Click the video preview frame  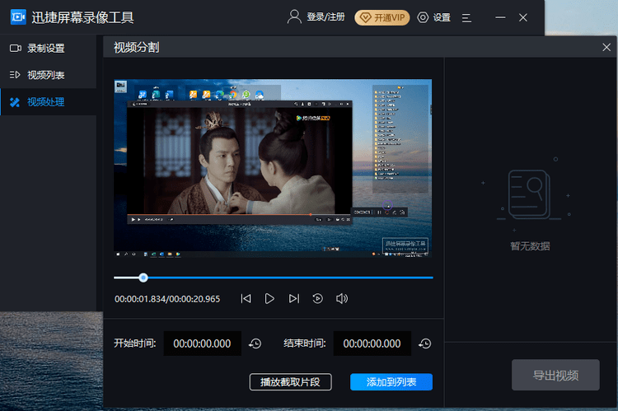273,168
